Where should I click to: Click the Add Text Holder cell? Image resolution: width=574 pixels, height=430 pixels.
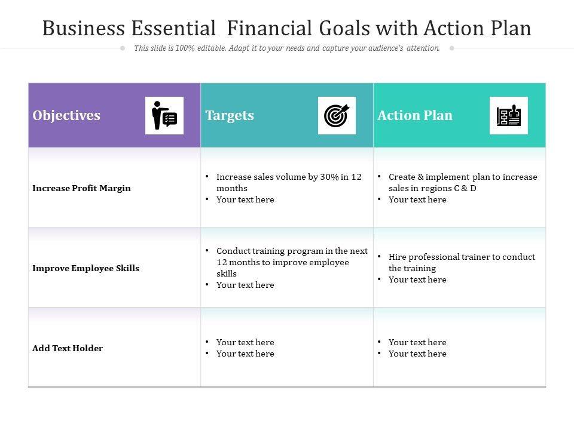[68, 348]
